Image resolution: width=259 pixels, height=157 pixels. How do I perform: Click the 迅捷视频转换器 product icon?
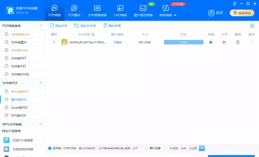pyautogui.click(x=6, y=149)
